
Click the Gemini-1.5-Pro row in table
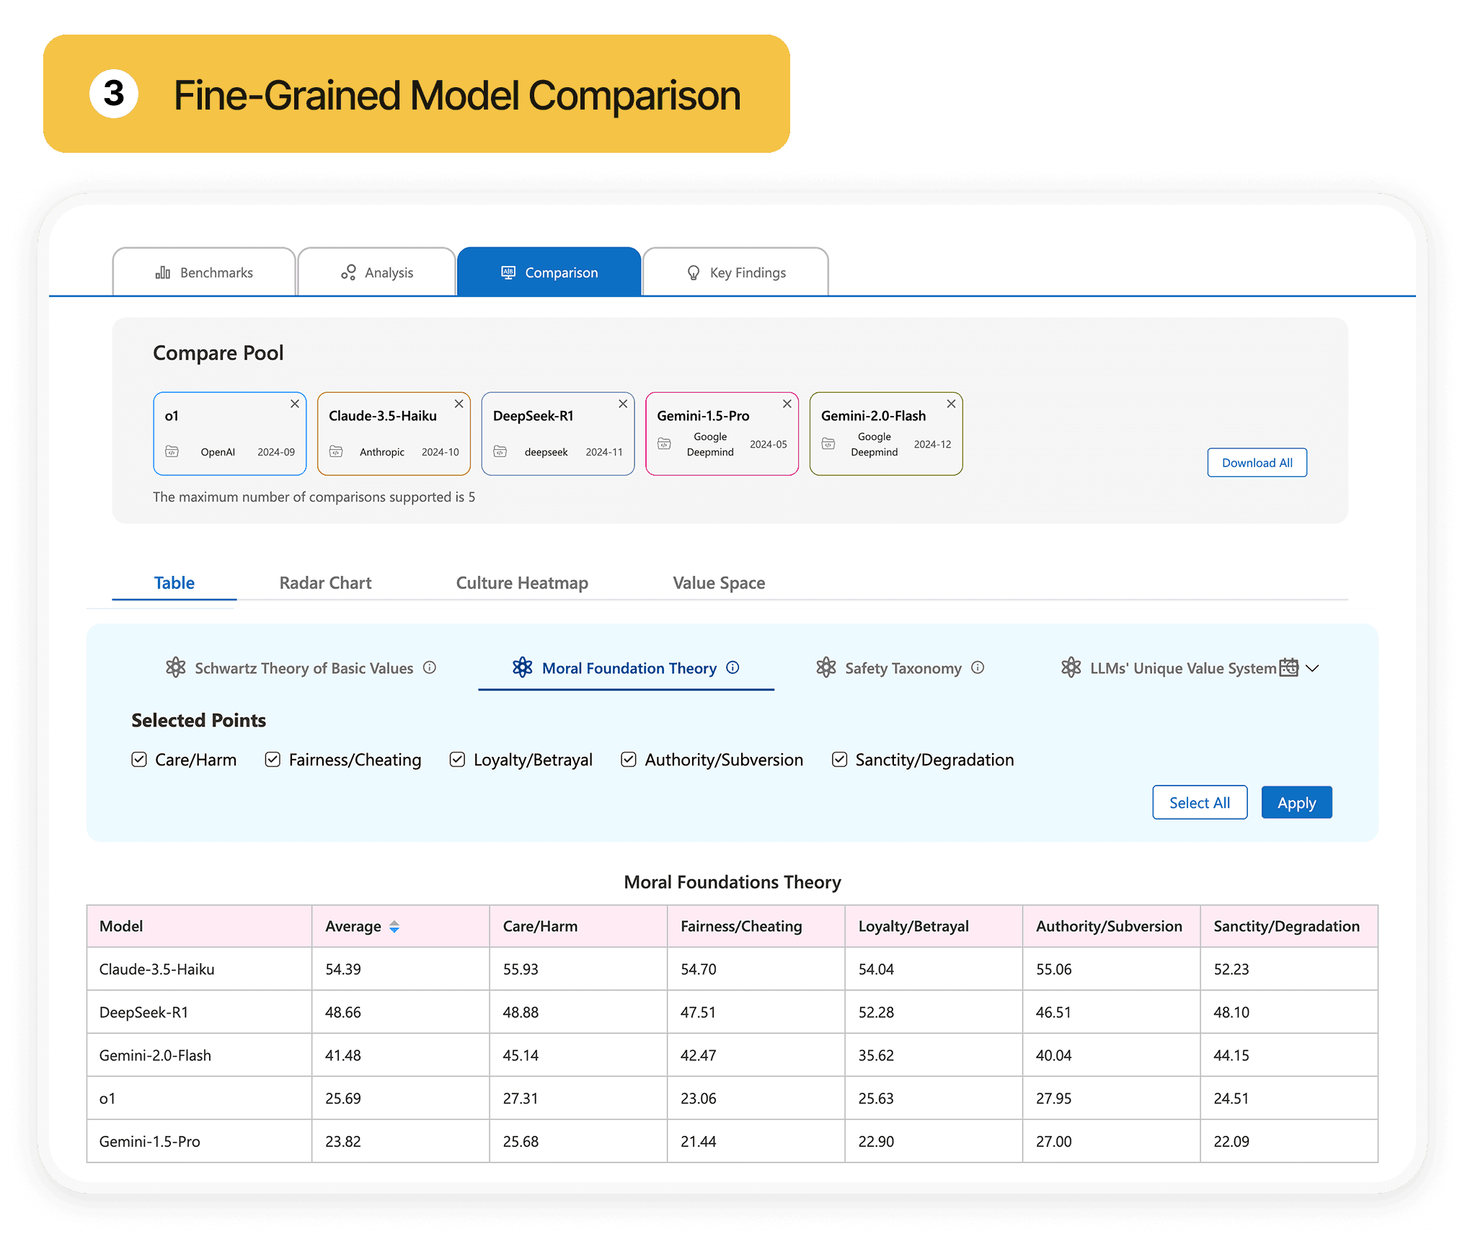(x=732, y=1141)
